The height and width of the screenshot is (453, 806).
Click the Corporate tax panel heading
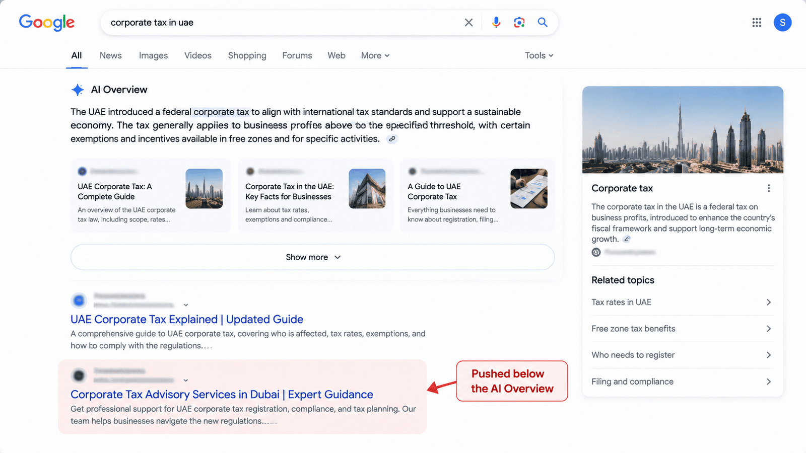pyautogui.click(x=622, y=188)
